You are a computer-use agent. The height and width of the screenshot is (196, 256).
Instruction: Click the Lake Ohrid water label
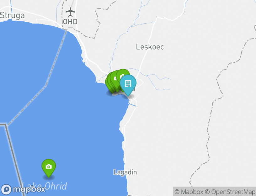point(44,186)
